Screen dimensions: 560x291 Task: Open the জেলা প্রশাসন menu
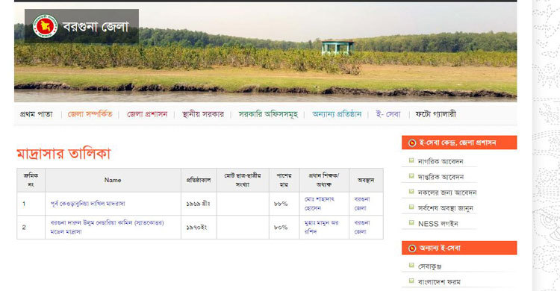tap(147, 114)
